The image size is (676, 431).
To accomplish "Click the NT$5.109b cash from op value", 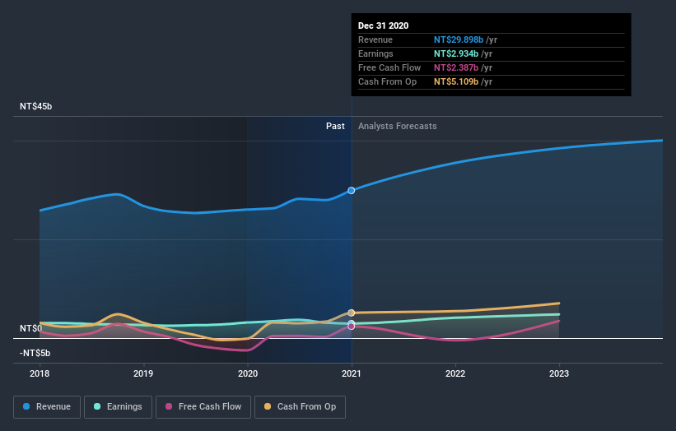I will [x=456, y=81].
